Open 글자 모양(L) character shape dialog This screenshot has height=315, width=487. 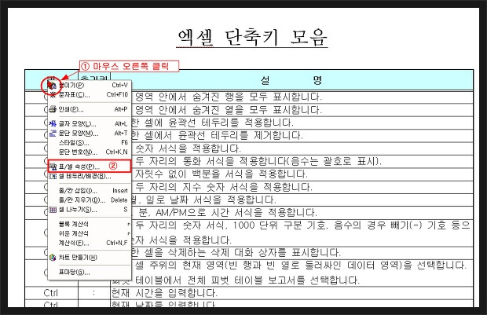(90, 124)
